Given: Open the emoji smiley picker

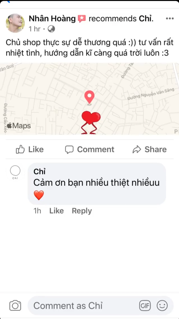Looking at the screenshot, I should (162, 306).
